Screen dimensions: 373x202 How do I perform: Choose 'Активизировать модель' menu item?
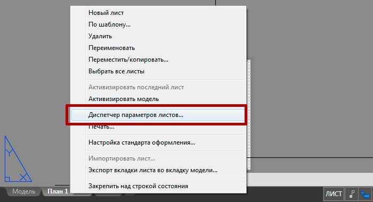point(158,99)
